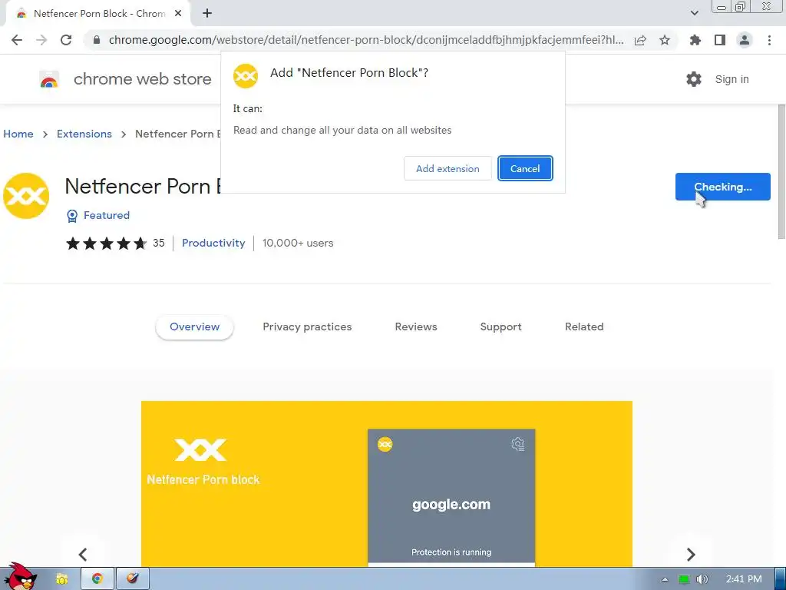Viewport: 786px width, 590px height.
Task: Open the share page icon in address bar
Action: (640, 40)
